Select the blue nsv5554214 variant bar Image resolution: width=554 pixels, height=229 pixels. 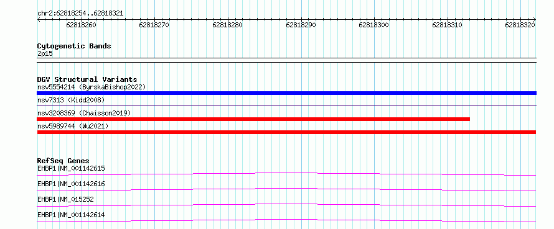(286, 93)
